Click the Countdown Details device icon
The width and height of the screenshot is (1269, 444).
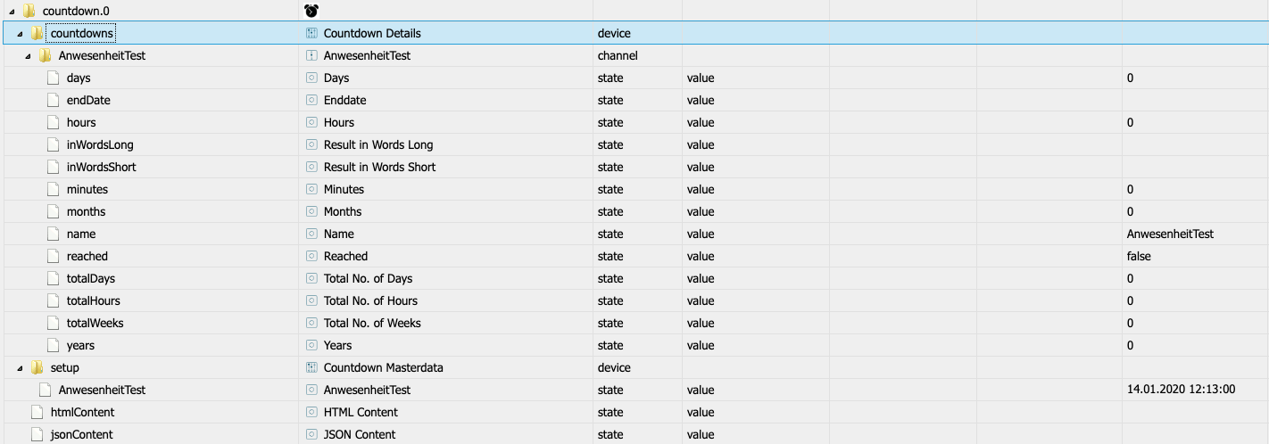[311, 33]
